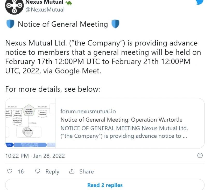Open the Twitter bird logo
Viewport: 211px width, 190px height.
(199, 2)
